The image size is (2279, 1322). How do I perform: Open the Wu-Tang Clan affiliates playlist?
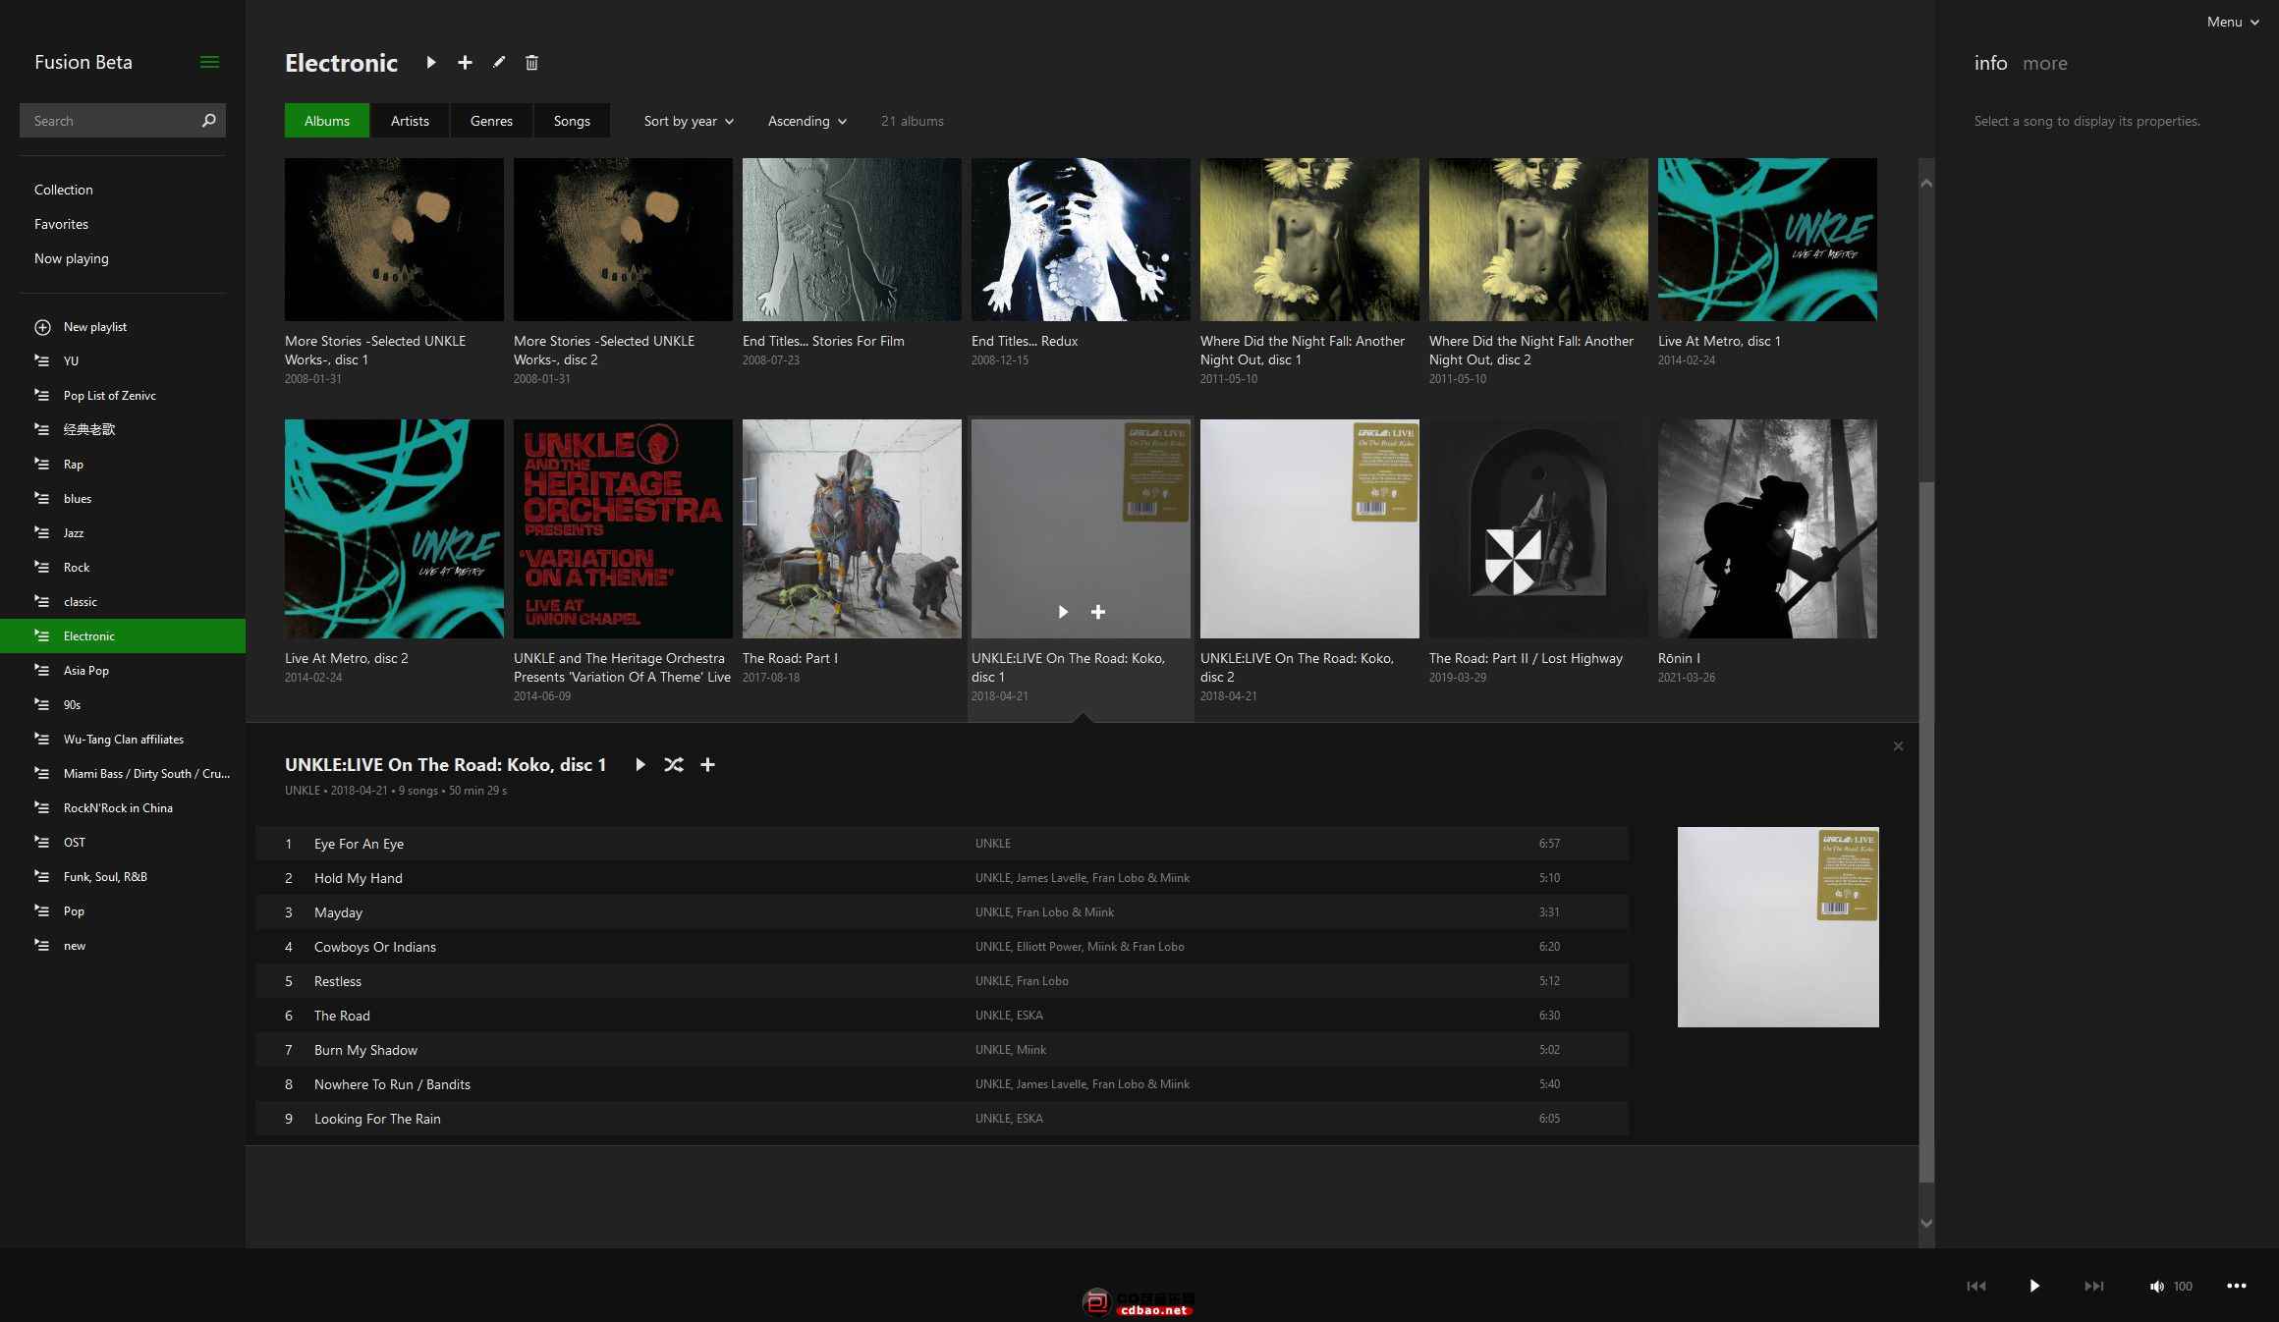coord(123,740)
